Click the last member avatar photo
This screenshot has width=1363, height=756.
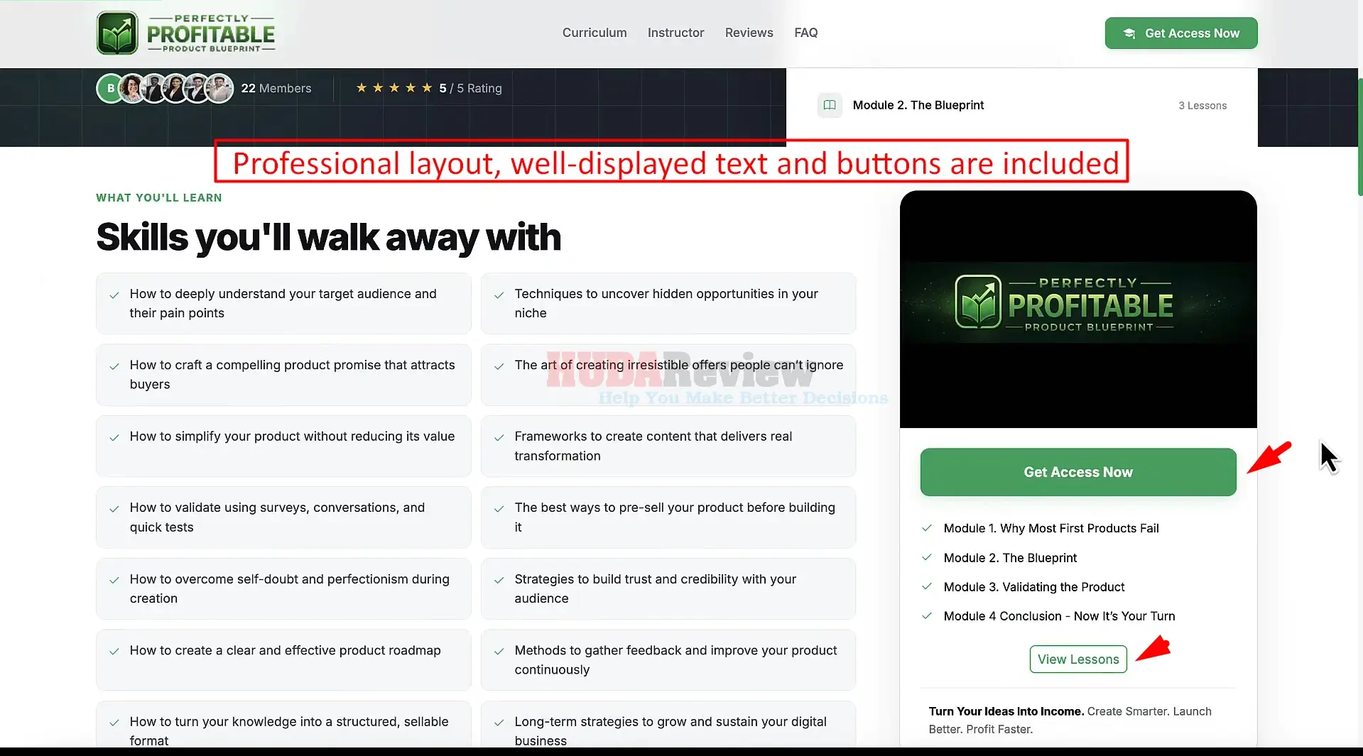(219, 89)
